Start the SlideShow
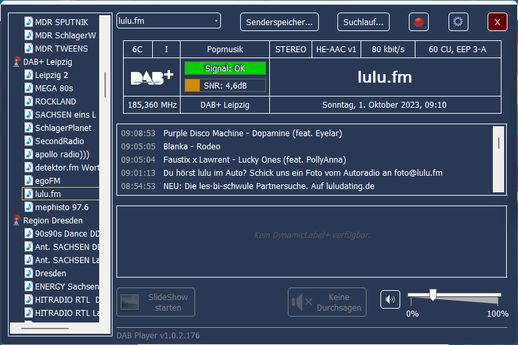This screenshot has width=518, height=345. pos(155,302)
